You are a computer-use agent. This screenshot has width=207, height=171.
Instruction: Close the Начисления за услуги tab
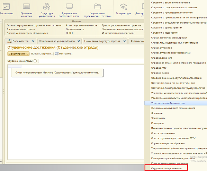pyautogui.click(x=79, y=41)
